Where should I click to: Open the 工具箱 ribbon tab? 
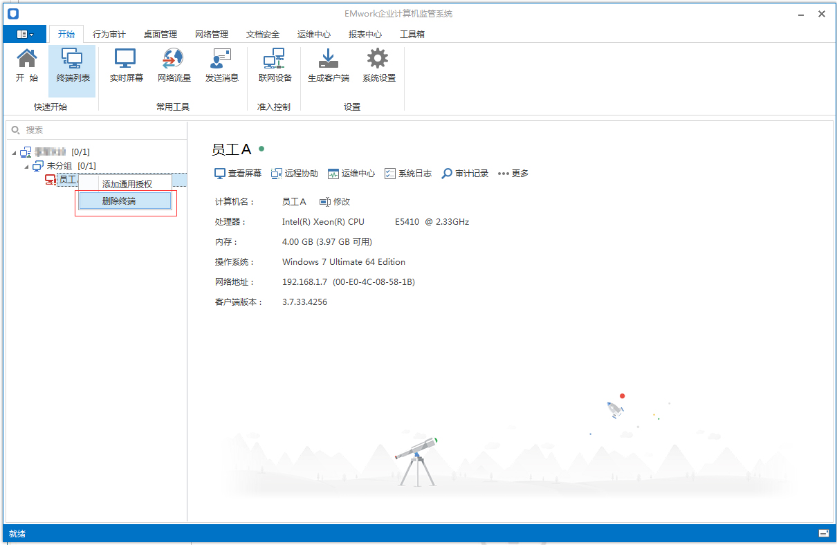(x=412, y=34)
